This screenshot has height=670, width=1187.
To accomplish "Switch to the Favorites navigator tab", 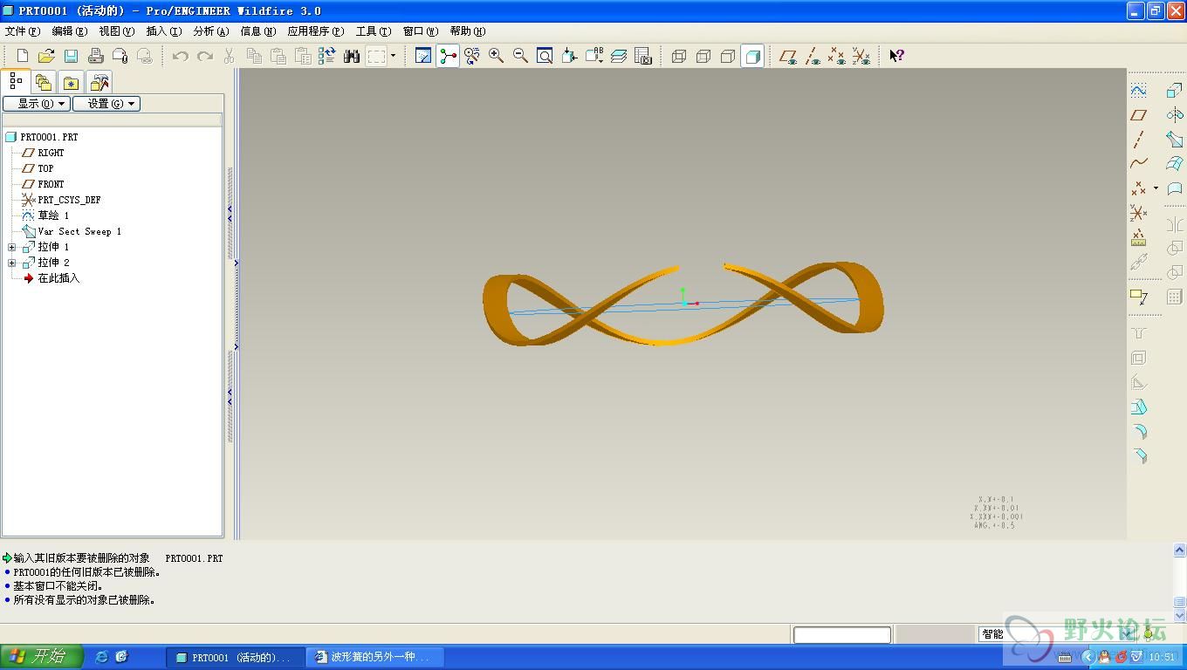I will pyautogui.click(x=72, y=82).
